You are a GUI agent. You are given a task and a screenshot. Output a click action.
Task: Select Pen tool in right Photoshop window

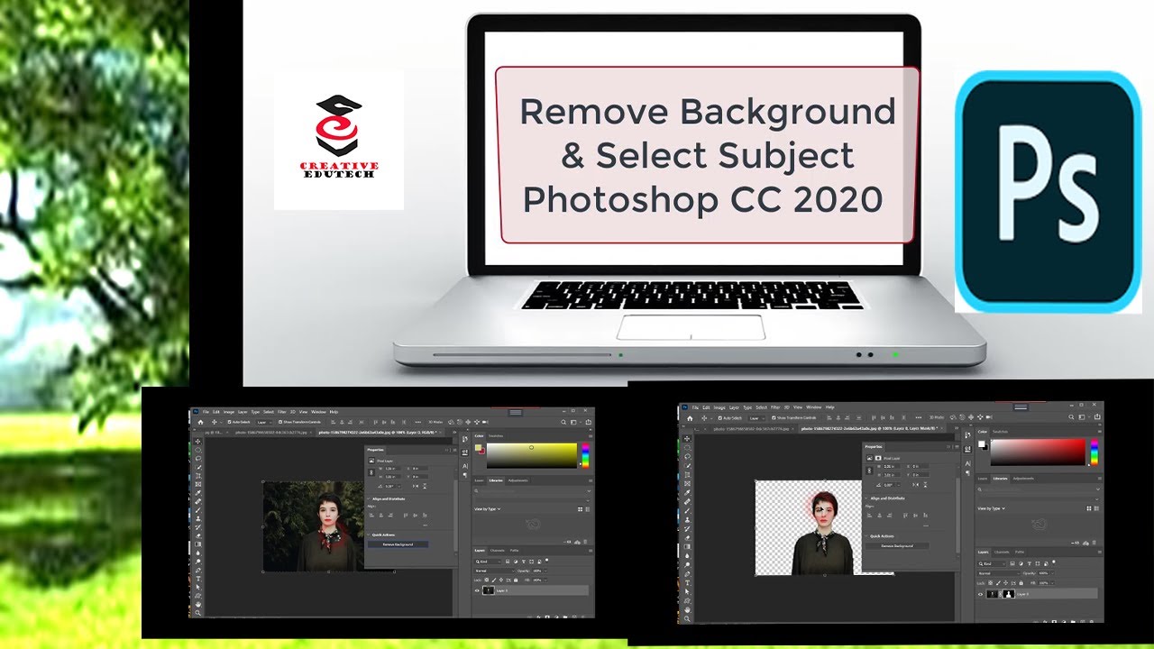pos(688,574)
